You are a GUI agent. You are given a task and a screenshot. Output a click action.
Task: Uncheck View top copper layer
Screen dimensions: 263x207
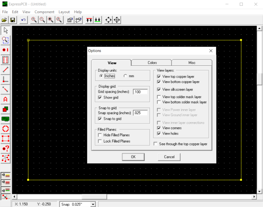(158, 77)
